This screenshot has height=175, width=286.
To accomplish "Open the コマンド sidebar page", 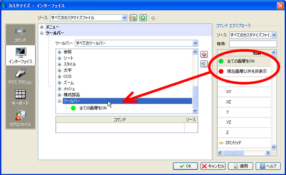I will (20, 35).
